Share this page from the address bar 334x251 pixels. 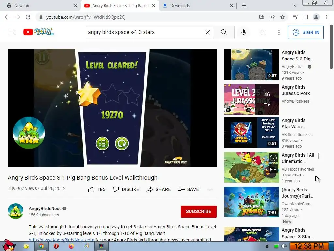coord(272,17)
